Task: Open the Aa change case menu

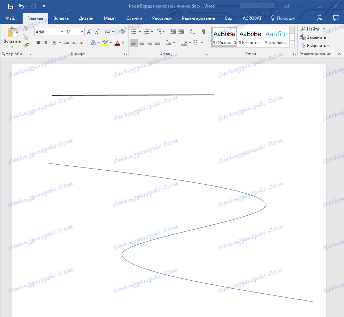Action: tap(109, 32)
